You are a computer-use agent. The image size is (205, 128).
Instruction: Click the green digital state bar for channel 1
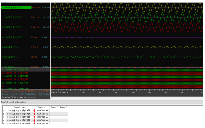(x=127, y=70)
